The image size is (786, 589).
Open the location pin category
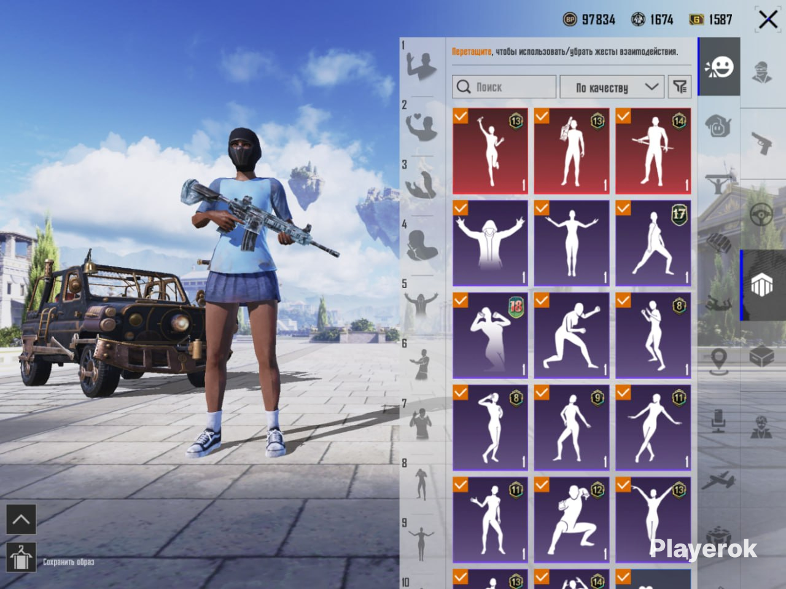coord(718,361)
